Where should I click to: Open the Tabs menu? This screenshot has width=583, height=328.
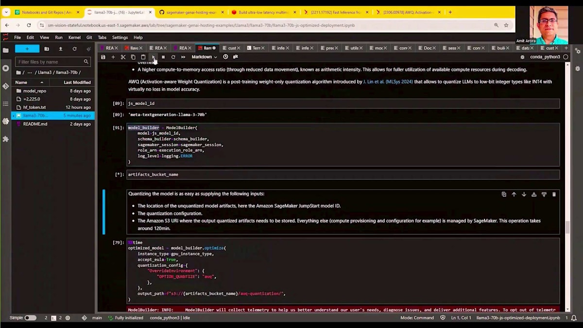(x=102, y=37)
